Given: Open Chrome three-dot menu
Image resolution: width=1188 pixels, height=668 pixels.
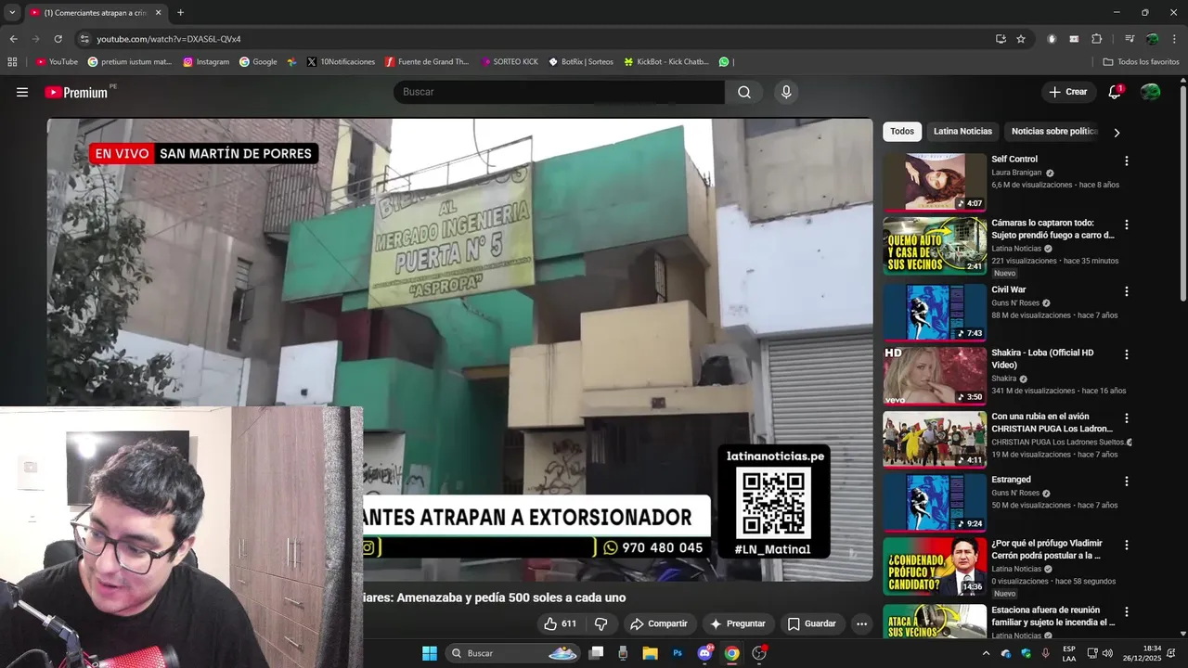Looking at the screenshot, I should [1174, 39].
